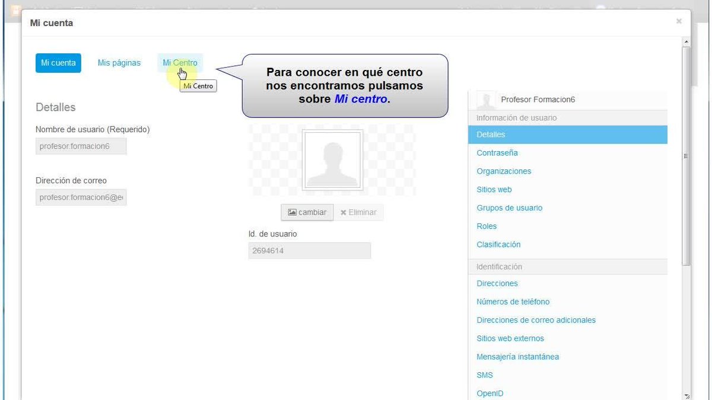712x400 pixels.
Task: Open the Clasificación section
Action: pyautogui.click(x=498, y=244)
